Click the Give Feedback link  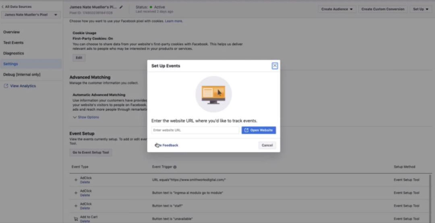[x=167, y=145]
